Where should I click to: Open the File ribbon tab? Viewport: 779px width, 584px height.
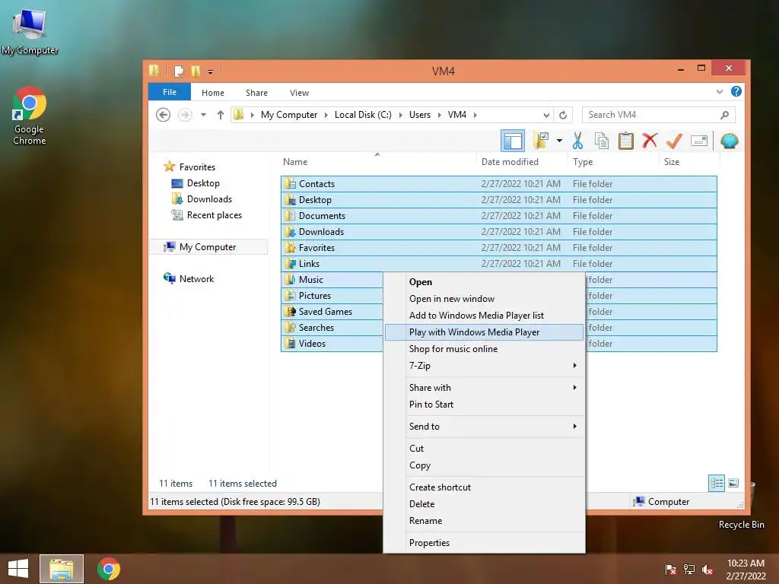170,92
